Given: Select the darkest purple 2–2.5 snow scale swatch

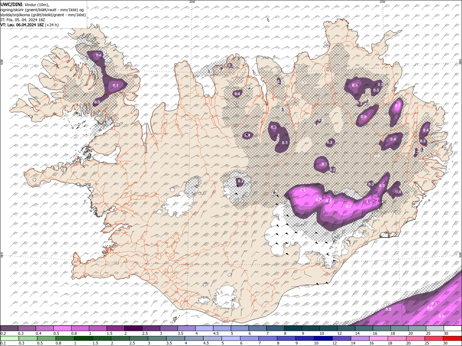Looking at the screenshot, I should tap(133, 328).
